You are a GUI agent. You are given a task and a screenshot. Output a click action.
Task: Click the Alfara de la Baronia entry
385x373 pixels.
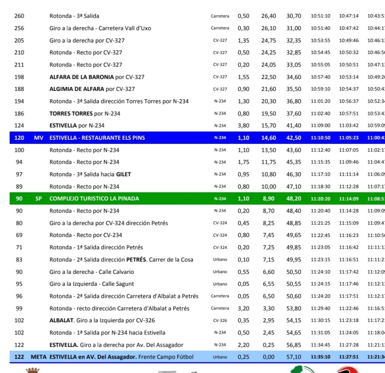click(x=97, y=77)
